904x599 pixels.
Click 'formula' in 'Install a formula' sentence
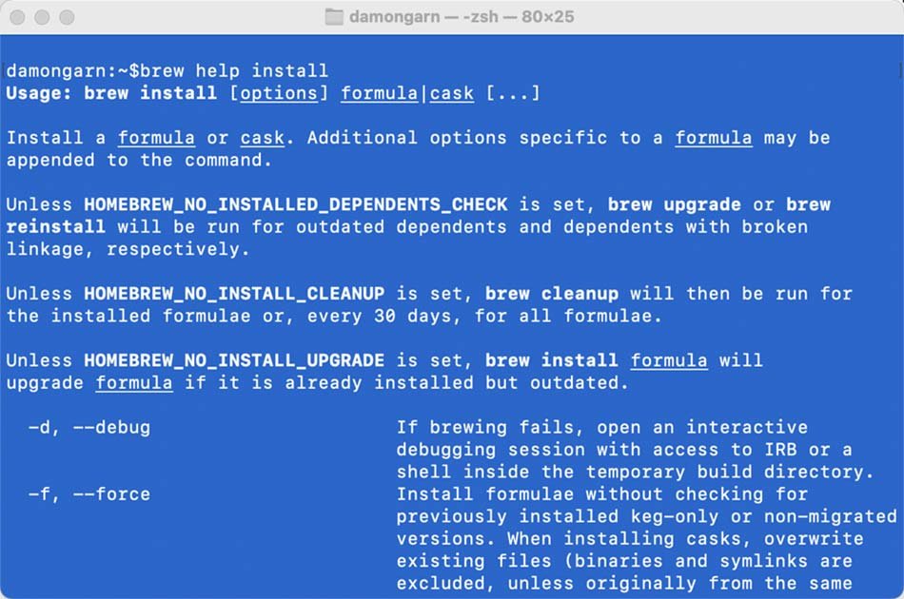(x=156, y=138)
